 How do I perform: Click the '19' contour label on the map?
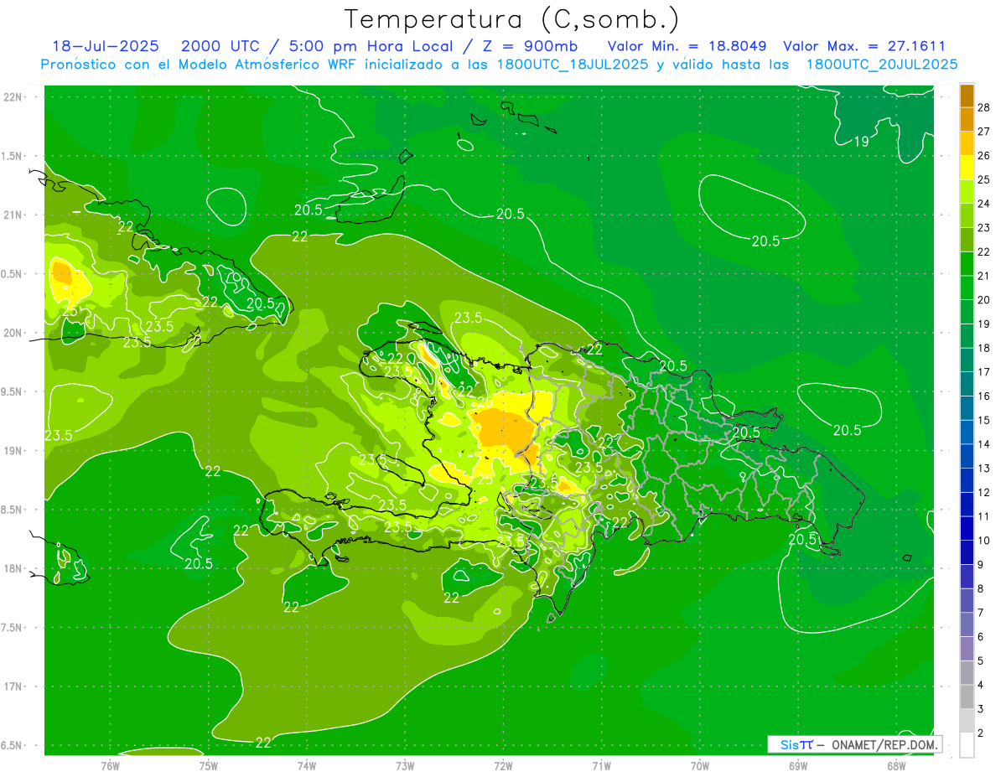860,142
